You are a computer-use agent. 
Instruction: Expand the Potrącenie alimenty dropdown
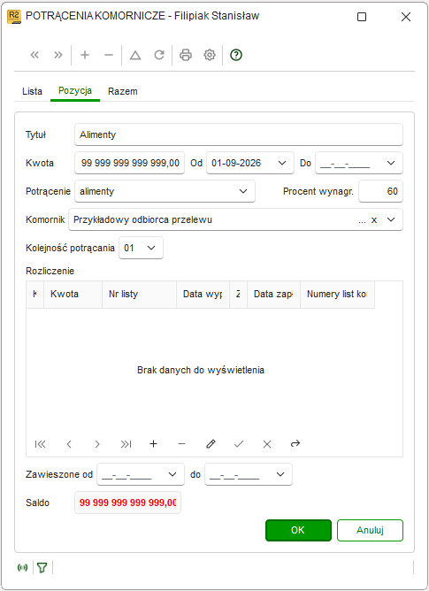coord(243,191)
